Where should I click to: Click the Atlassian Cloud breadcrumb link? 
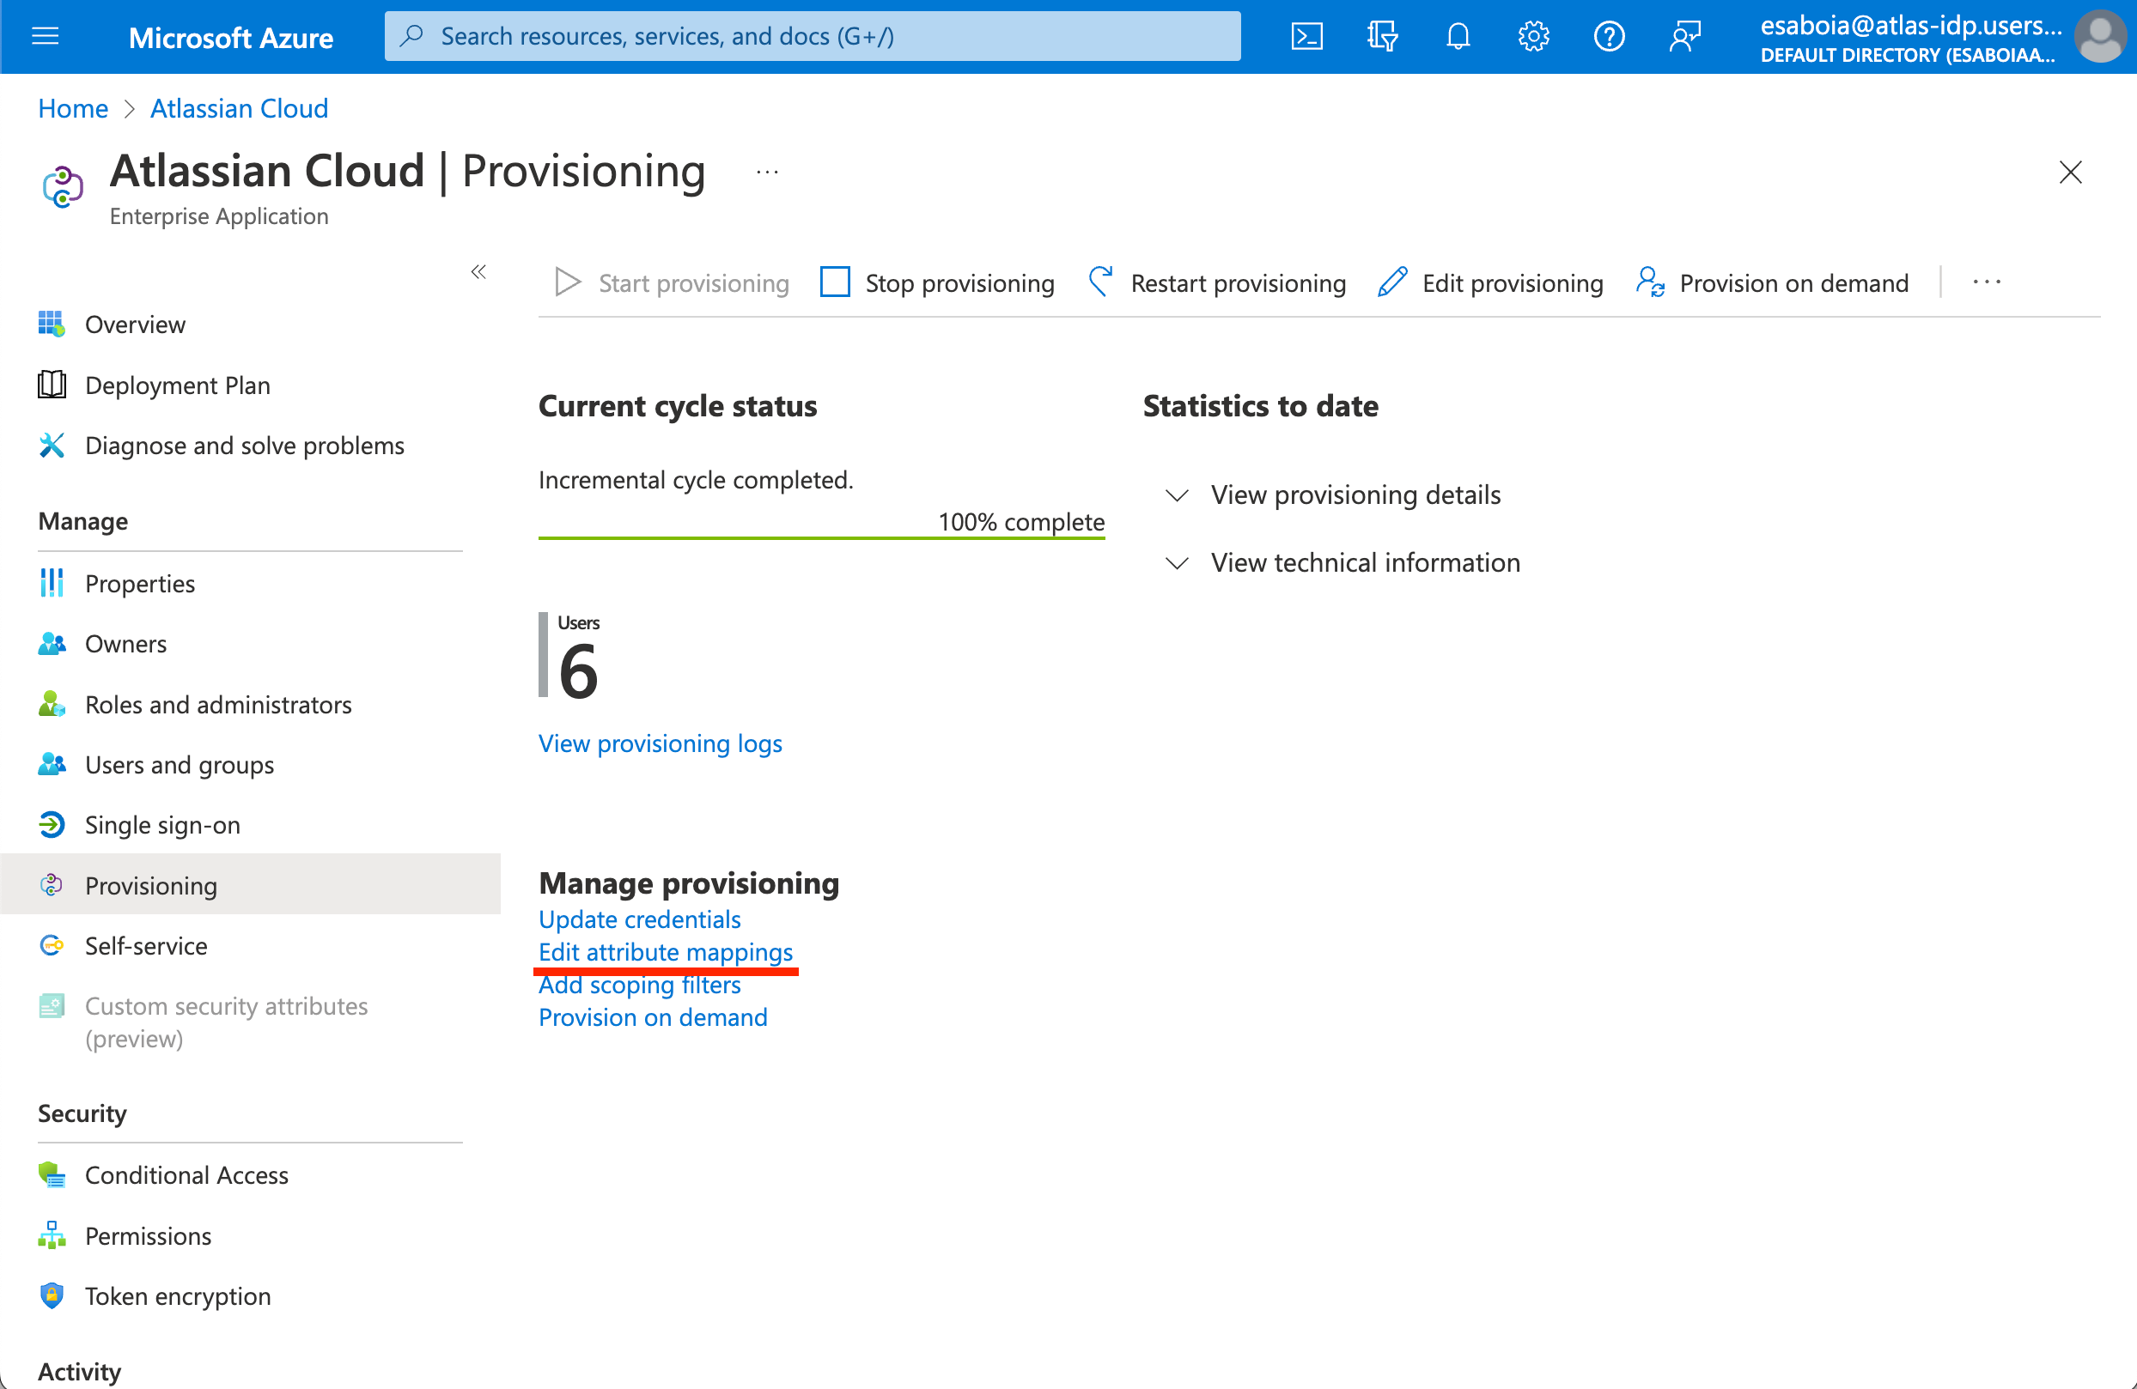coord(239,108)
